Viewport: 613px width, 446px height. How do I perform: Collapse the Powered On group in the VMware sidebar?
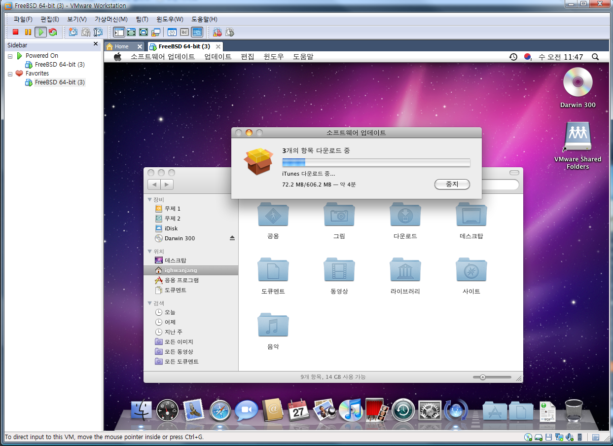[x=10, y=55]
